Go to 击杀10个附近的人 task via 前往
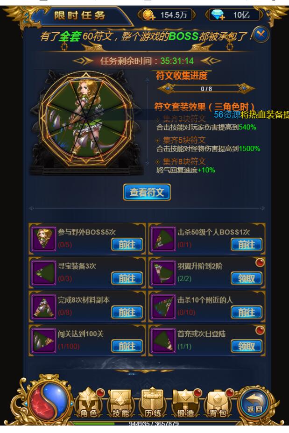The width and height of the screenshot is (289, 433). coord(246,312)
